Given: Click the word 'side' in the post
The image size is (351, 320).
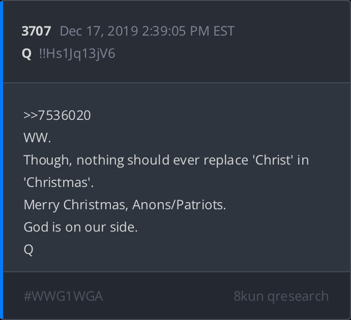Looking at the screenshot, I should 124,227.
